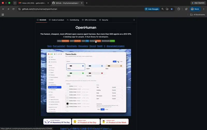Select the 日本語 language link
This screenshot has width=207, height=130.
[84, 128]
